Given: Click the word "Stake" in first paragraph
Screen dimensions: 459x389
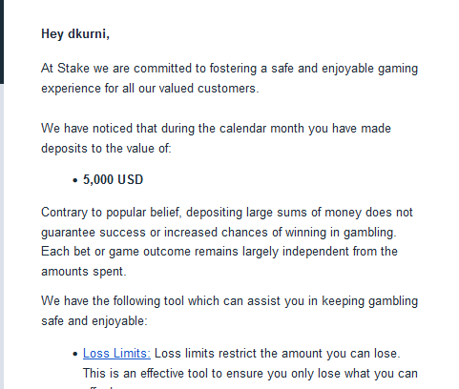Looking at the screenshot, I should pos(73,69).
